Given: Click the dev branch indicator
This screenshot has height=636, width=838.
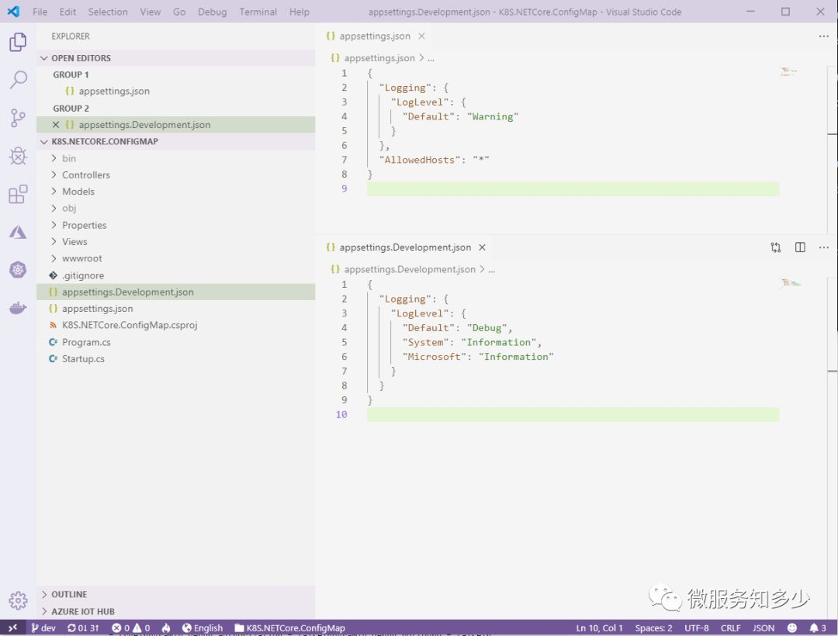Looking at the screenshot, I should (x=43, y=628).
